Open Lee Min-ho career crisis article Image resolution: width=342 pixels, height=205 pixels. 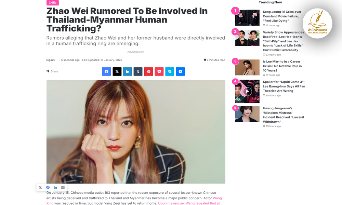pyautogui.click(x=282, y=66)
